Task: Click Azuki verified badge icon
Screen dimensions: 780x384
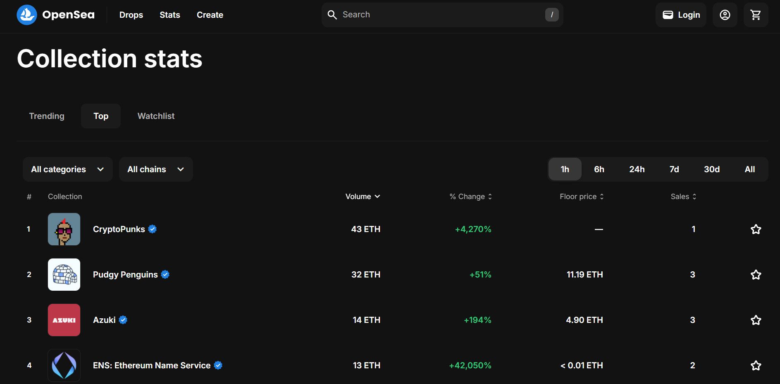Action: pos(123,320)
